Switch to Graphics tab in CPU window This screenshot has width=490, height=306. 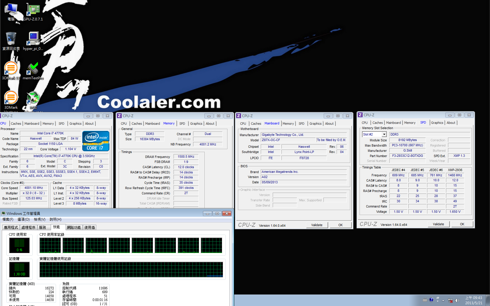coord(76,124)
